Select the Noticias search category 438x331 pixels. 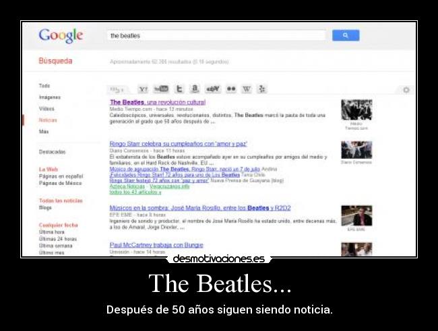pyautogui.click(x=48, y=120)
